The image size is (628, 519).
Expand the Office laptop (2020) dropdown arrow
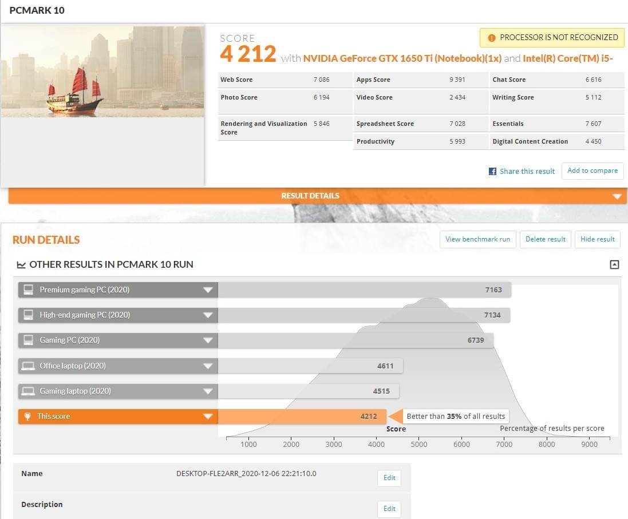(x=207, y=366)
